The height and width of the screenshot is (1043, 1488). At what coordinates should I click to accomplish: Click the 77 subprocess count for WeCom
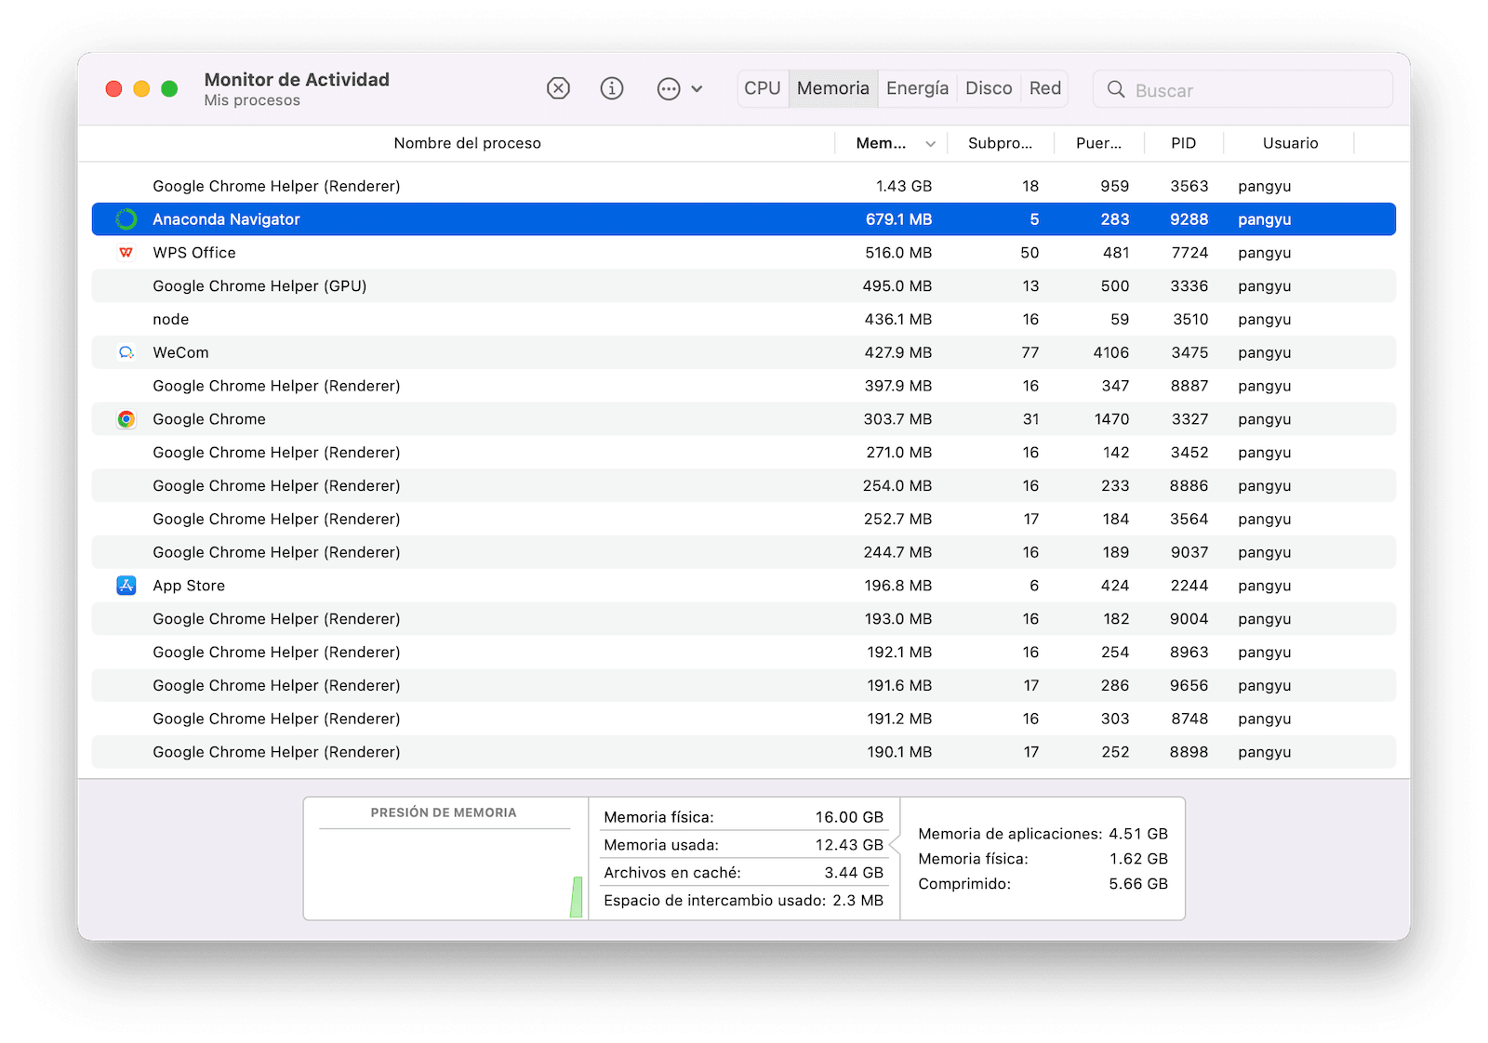point(1030,352)
